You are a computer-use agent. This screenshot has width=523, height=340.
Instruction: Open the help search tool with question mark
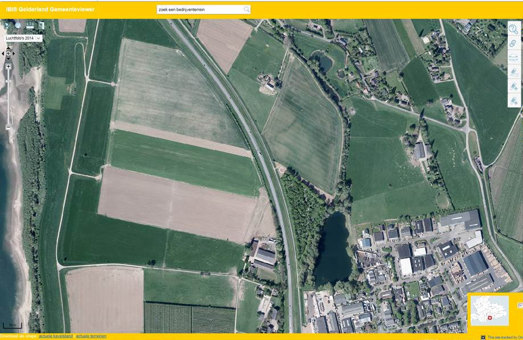tap(513, 30)
